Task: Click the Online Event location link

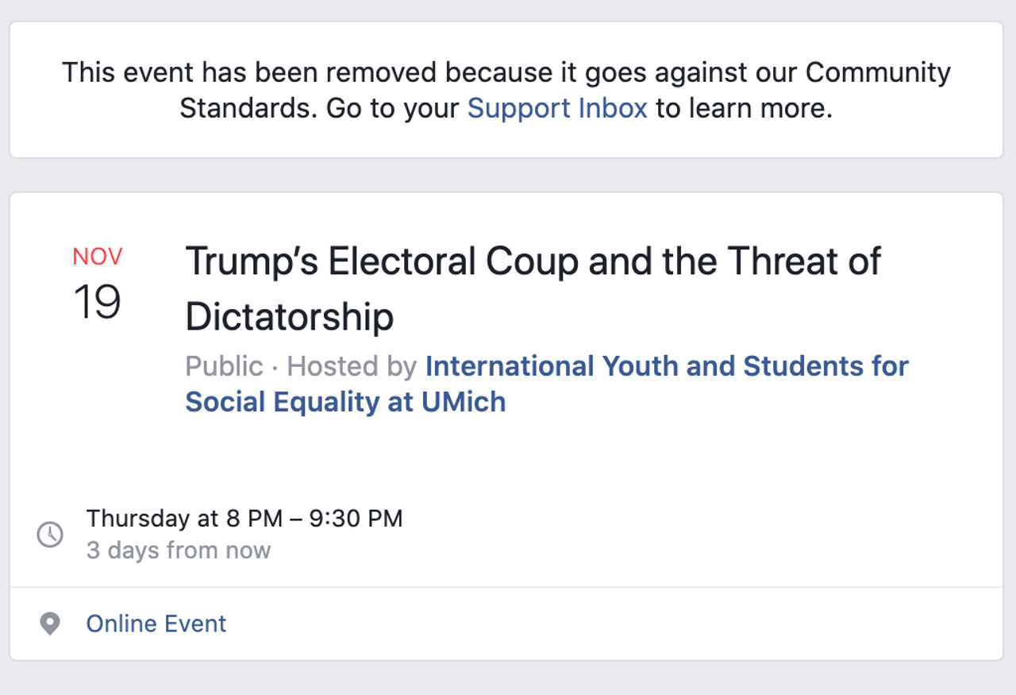Action: coord(156,624)
